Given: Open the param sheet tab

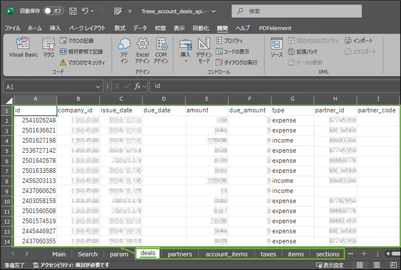Looking at the screenshot, I should 119,254.
